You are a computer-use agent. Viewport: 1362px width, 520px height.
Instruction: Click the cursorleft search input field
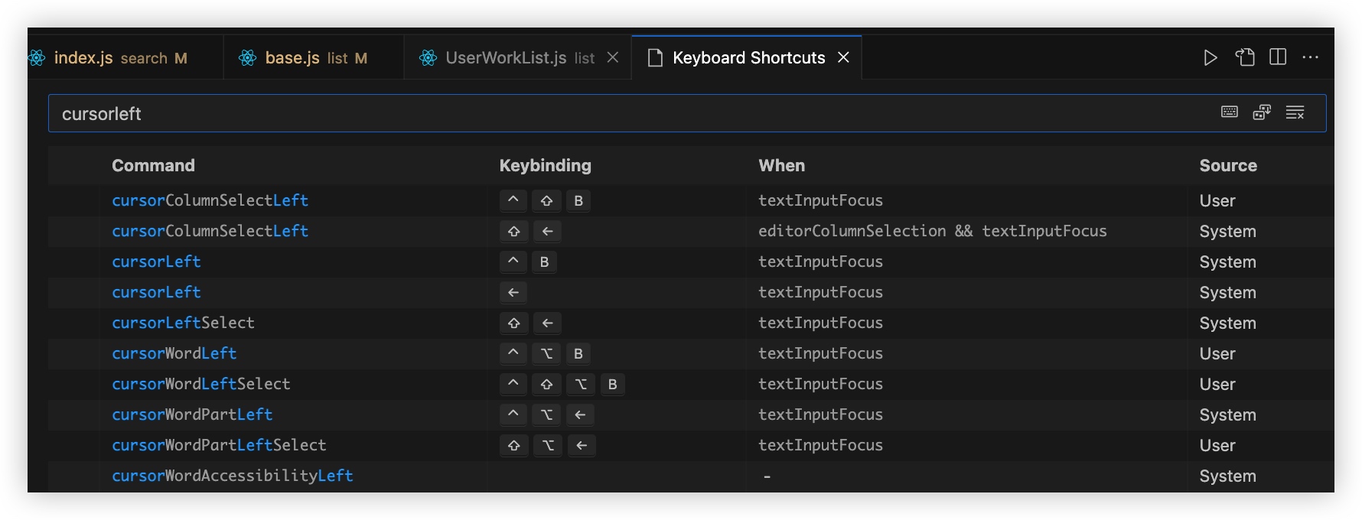612,114
